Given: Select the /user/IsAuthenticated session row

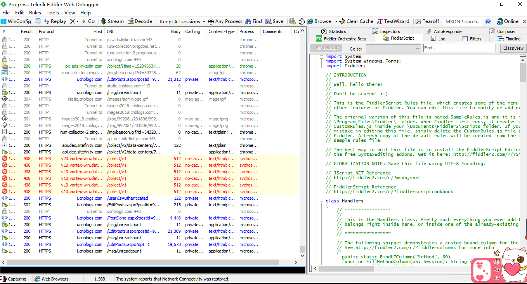Looking at the screenshot, I should 150,198.
